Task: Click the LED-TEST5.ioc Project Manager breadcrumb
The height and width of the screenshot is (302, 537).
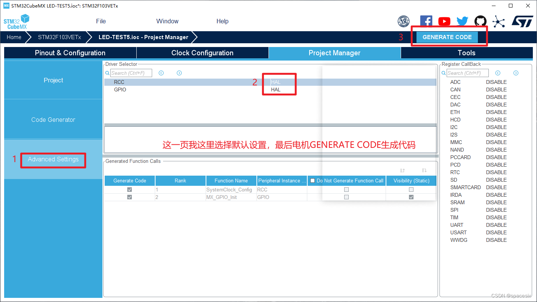Action: click(x=143, y=37)
